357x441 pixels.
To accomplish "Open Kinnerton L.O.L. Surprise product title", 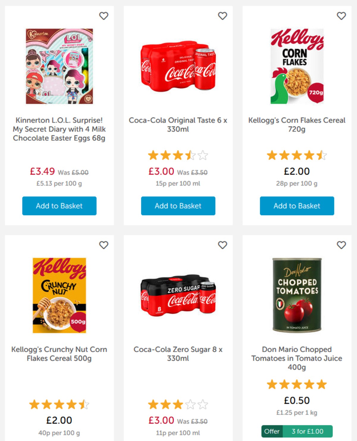I will pyautogui.click(x=59, y=129).
